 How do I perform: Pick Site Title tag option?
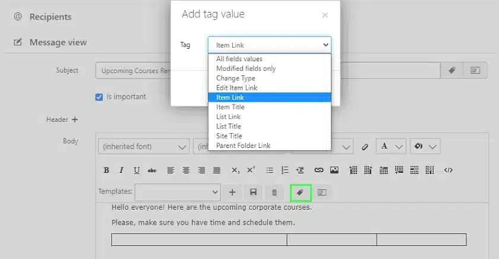(270, 136)
